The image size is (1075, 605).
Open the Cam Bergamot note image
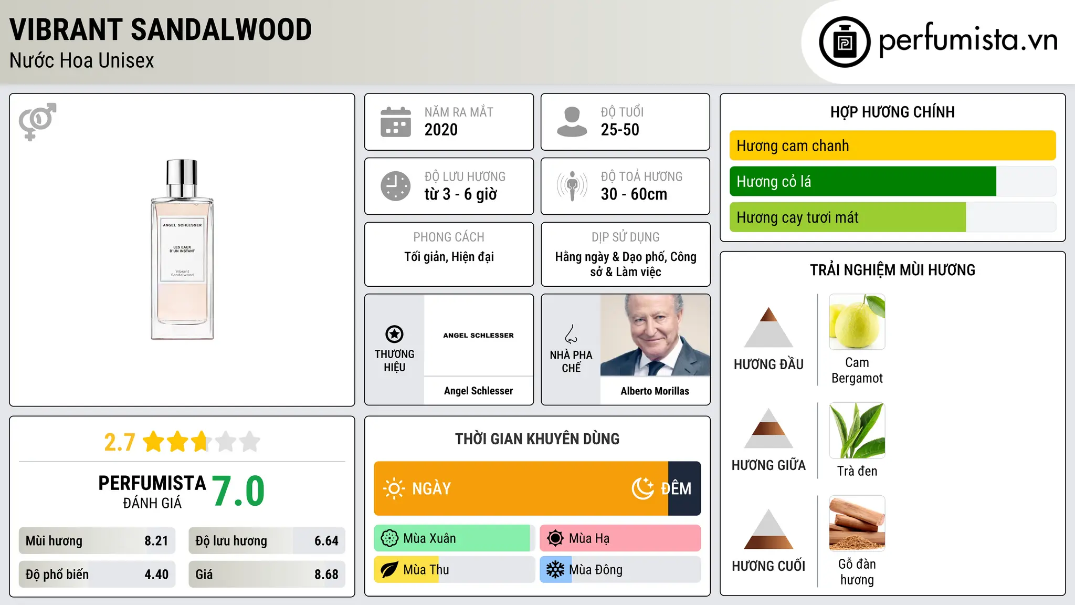(857, 321)
